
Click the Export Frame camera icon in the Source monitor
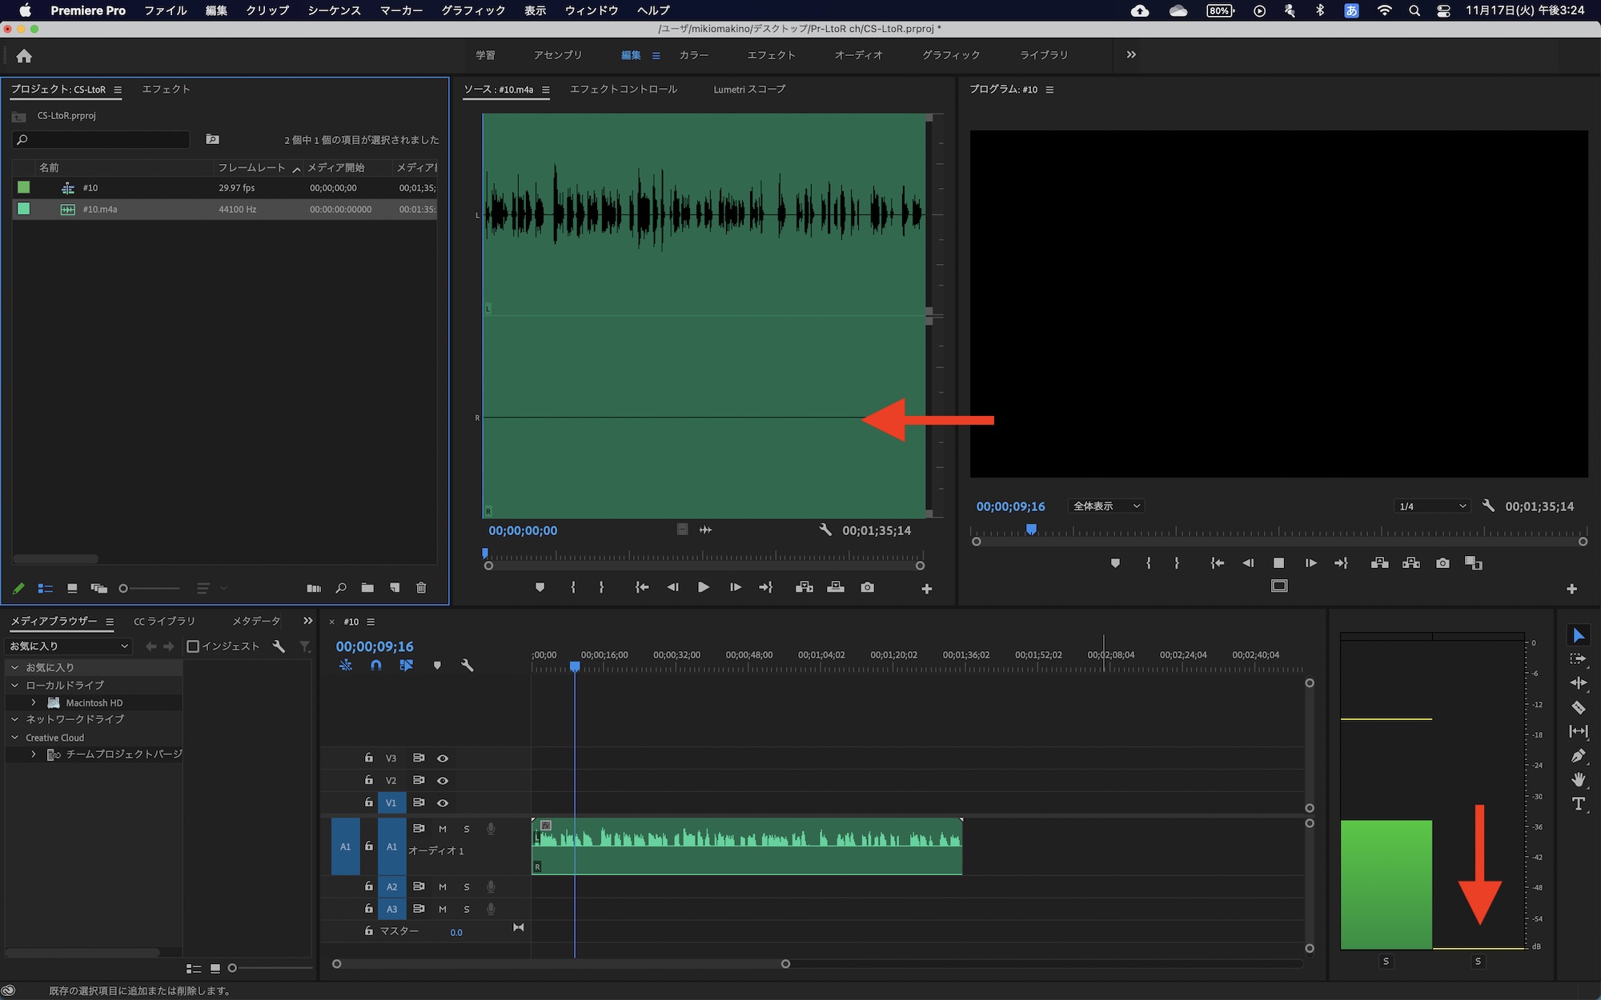coord(867,588)
